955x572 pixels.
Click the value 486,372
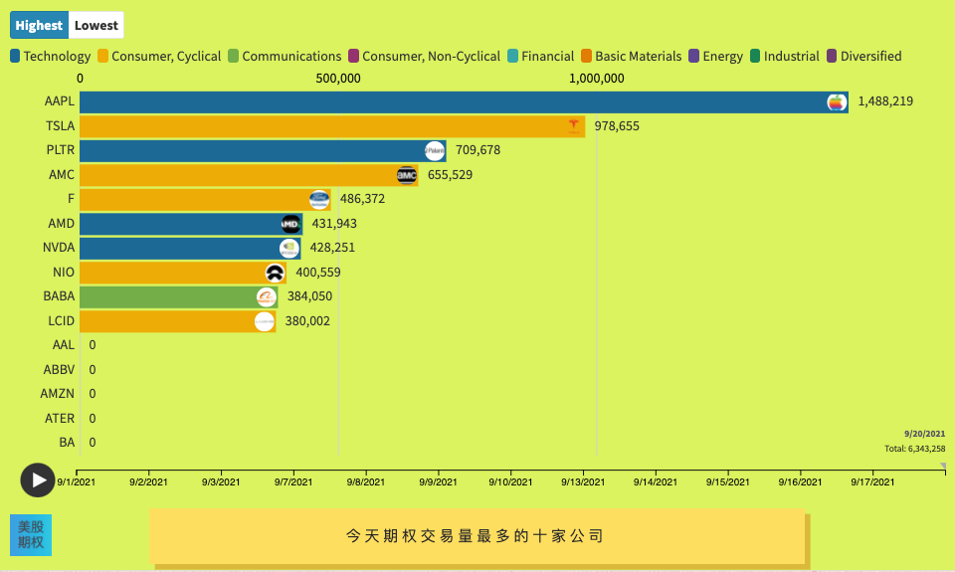[x=362, y=199]
